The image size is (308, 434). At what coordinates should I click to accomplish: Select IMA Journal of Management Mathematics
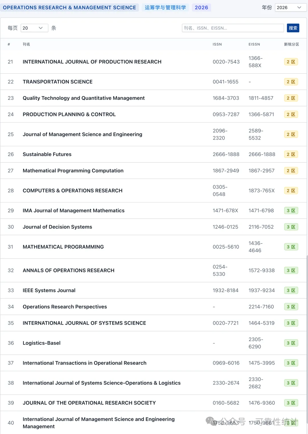pos(74,210)
